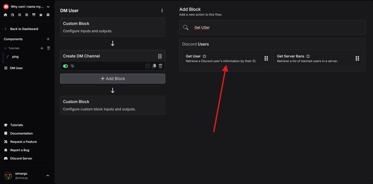The width and height of the screenshot is (373, 184).
Task: Duplicate the Create DM Channel block
Action: point(154,66)
